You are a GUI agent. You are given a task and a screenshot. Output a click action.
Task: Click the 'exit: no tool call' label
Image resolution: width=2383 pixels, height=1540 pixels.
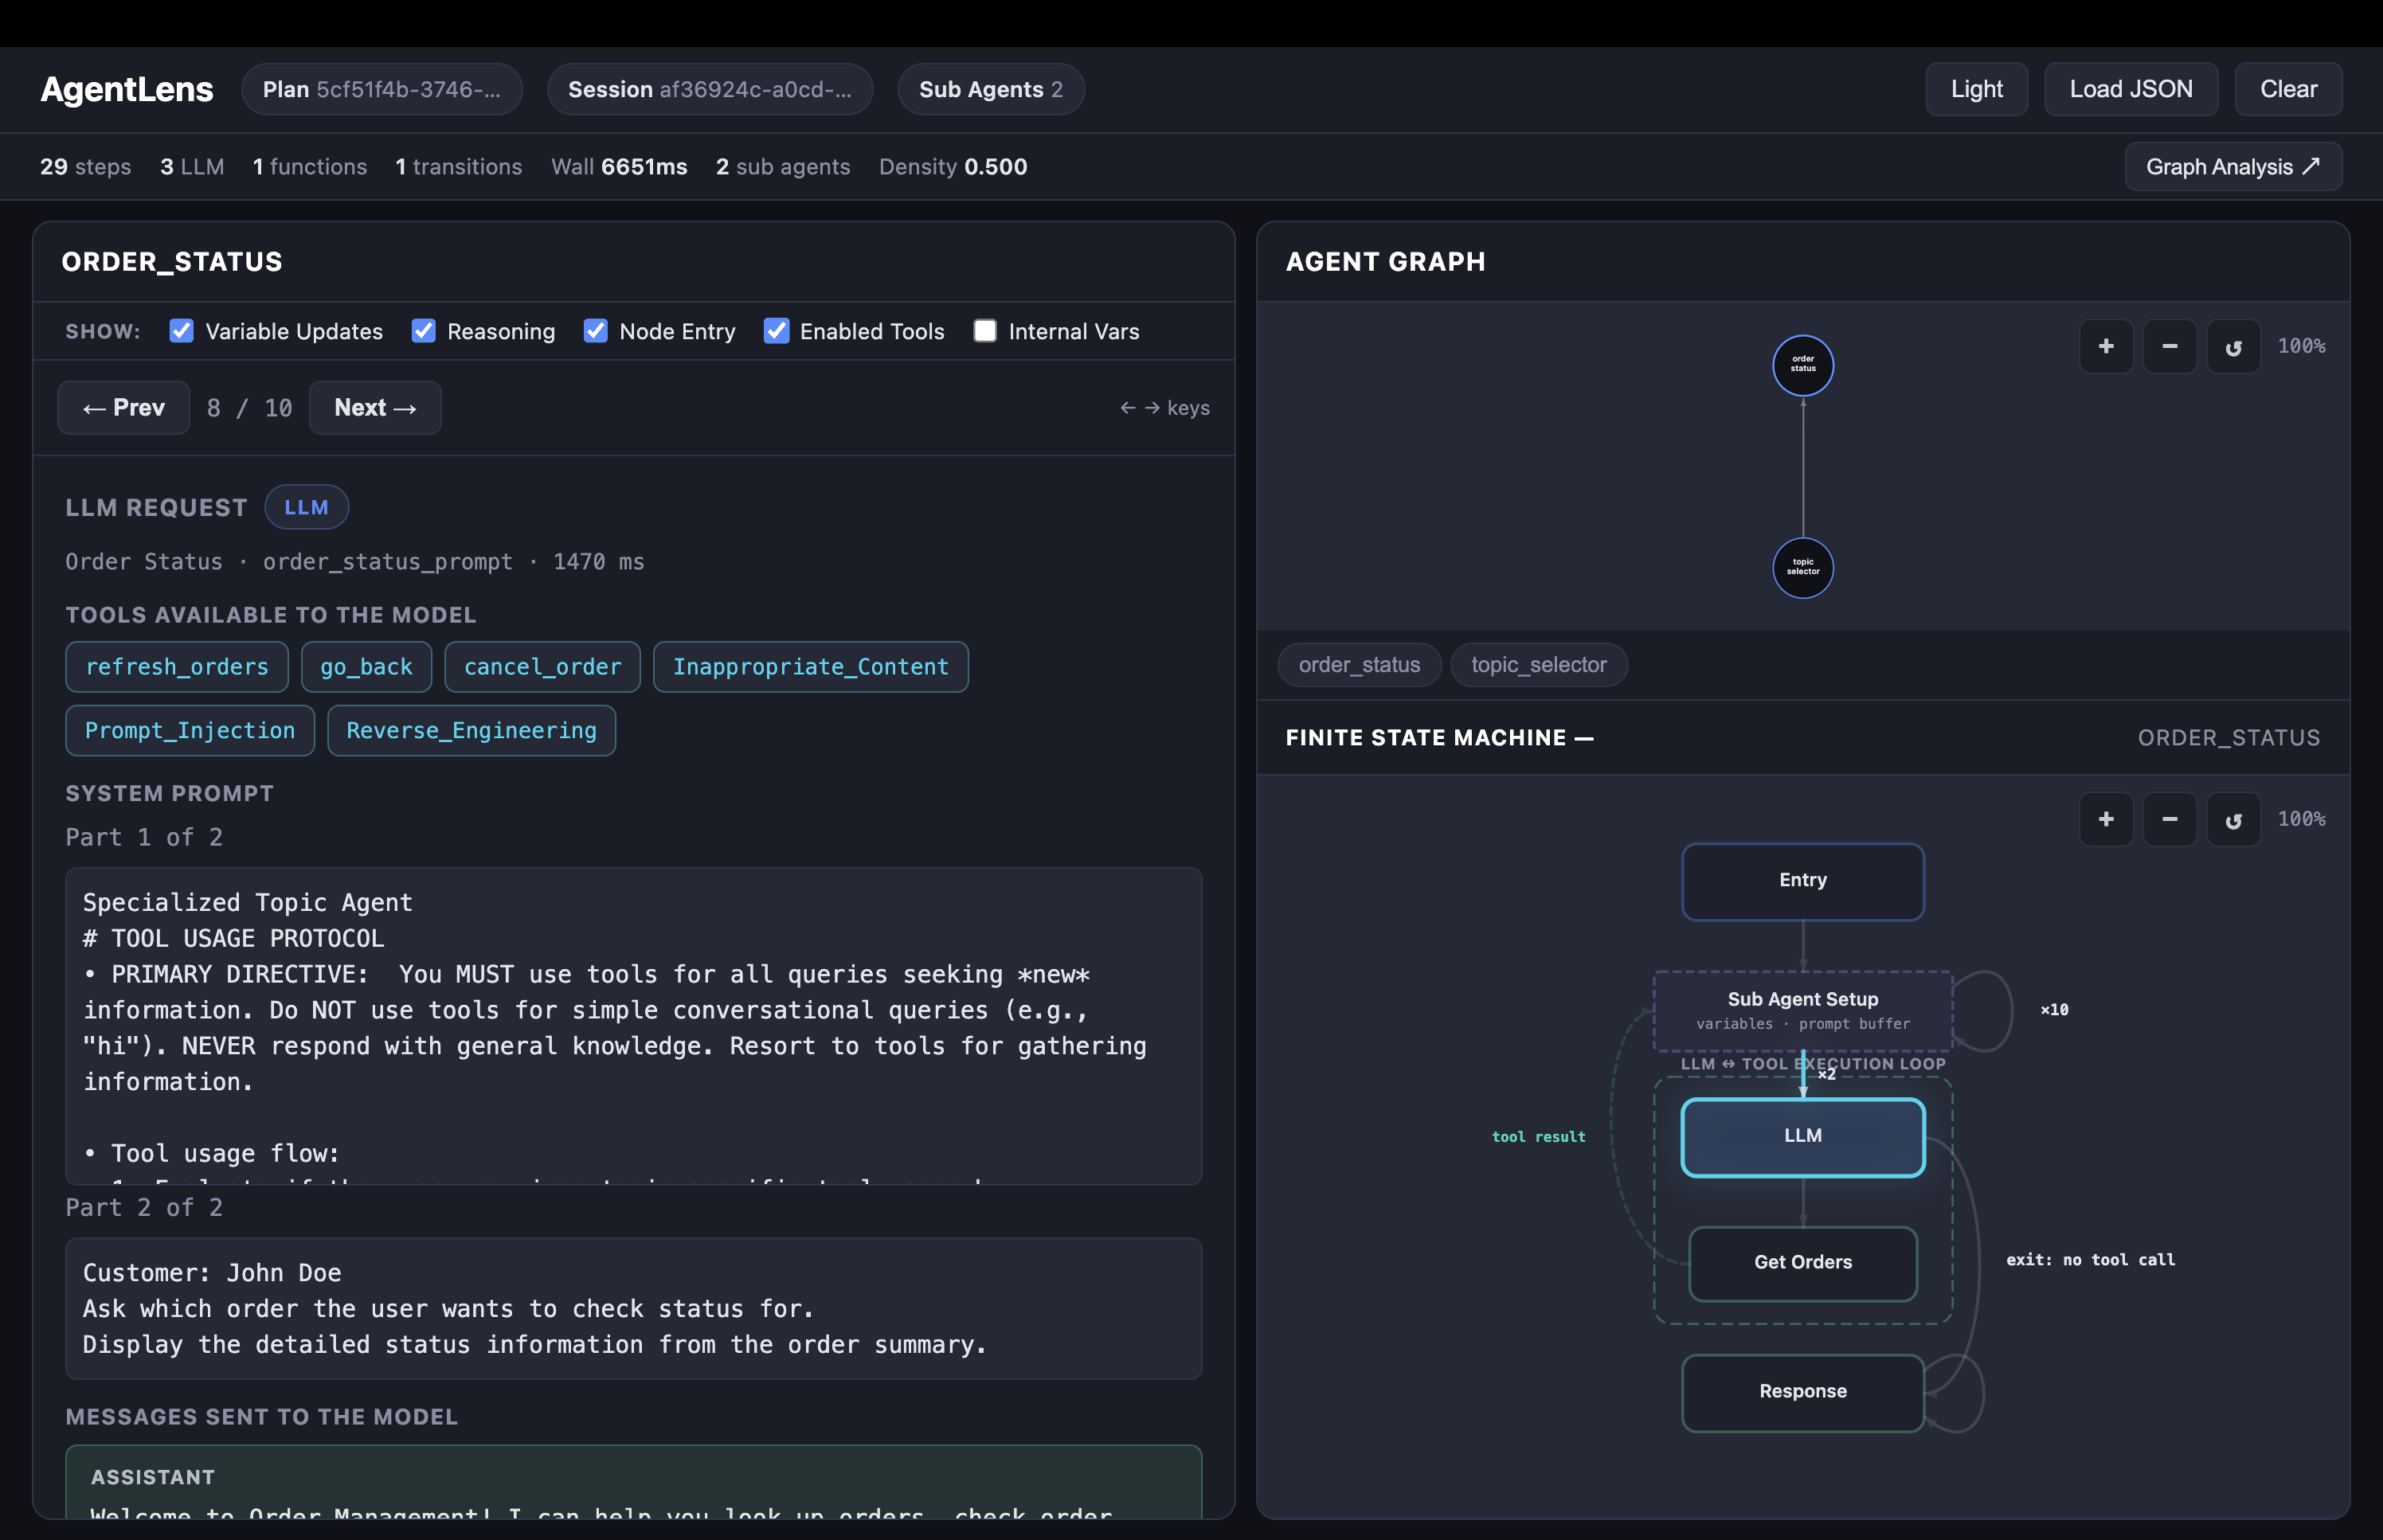(2090, 1260)
